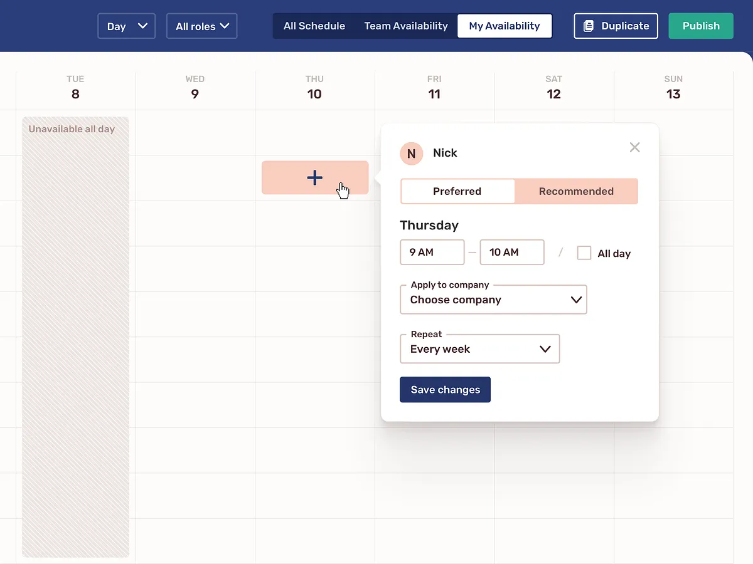Switch to the All Schedule tab
Screen dimensions: 753x564
(x=314, y=26)
